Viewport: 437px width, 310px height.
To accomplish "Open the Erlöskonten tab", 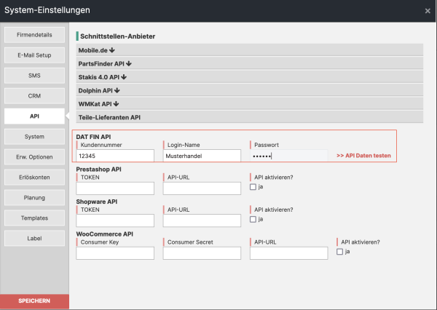I will 34,177.
